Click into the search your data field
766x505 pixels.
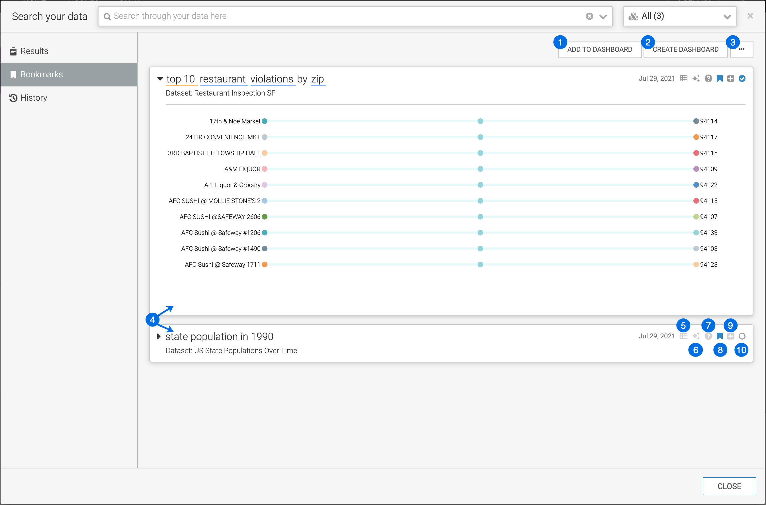pyautogui.click(x=342, y=16)
